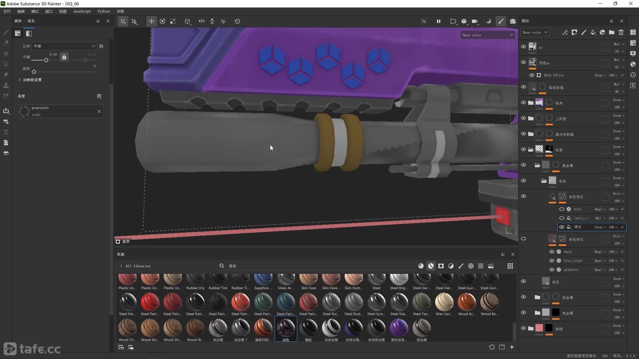Remove the grayscale tex01 resource
Viewport: 639px width, 359px height.
click(99, 111)
